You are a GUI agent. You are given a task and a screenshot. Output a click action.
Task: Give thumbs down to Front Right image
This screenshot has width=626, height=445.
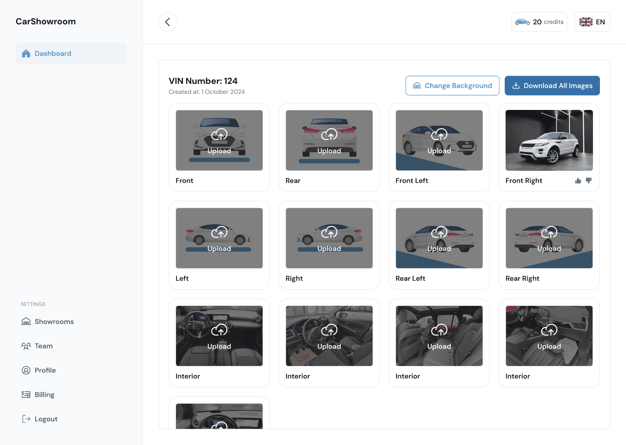click(589, 181)
